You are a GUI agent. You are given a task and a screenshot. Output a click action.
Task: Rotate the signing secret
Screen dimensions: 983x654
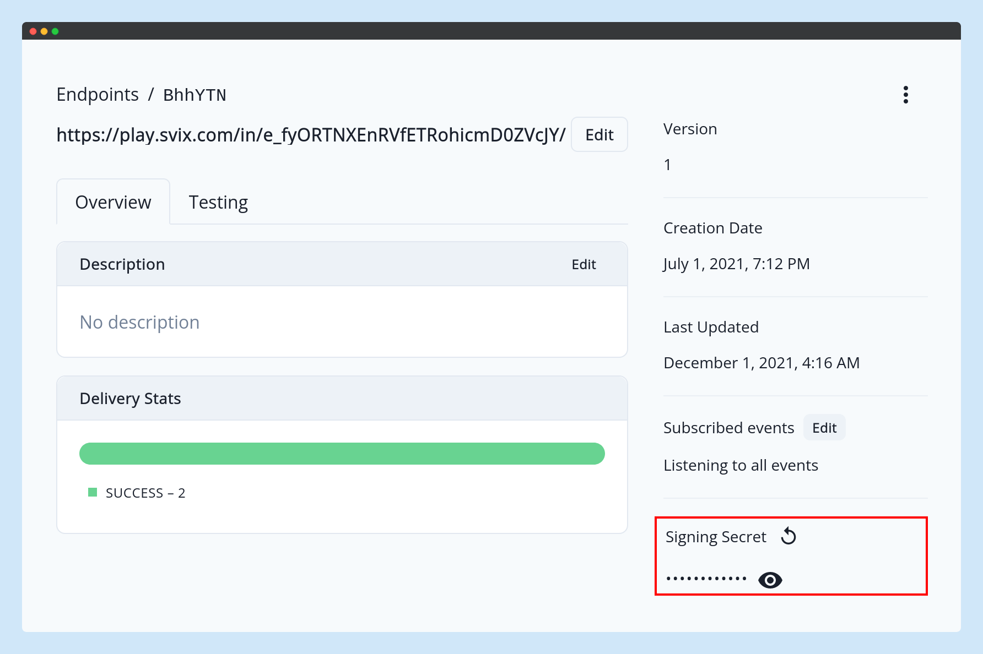[788, 536]
